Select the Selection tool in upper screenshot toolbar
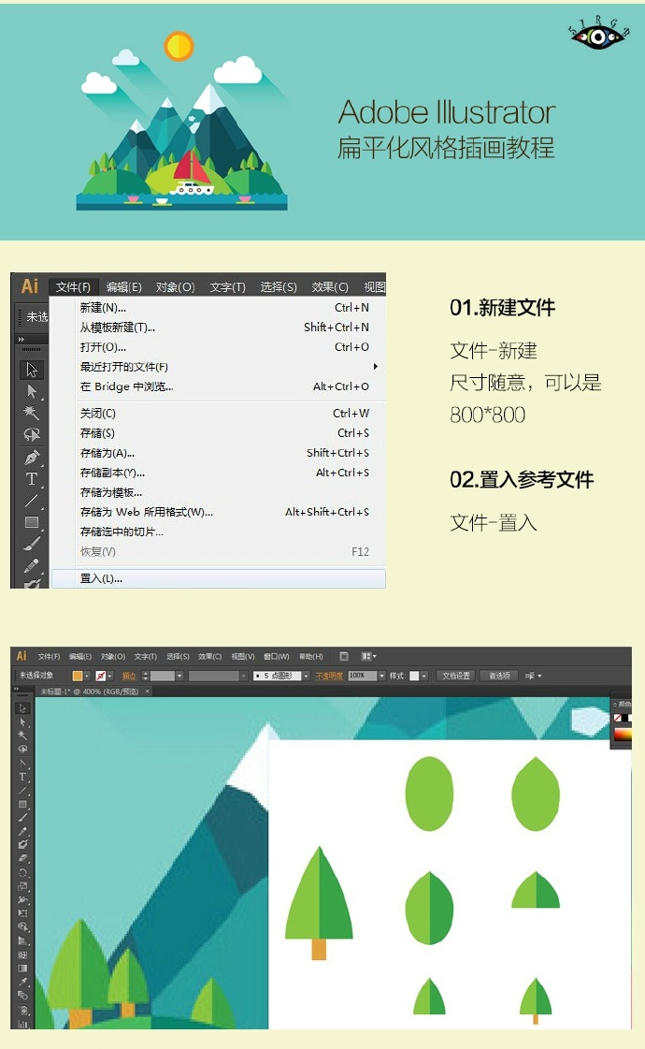Viewport: 645px width, 1049px height. [x=32, y=370]
